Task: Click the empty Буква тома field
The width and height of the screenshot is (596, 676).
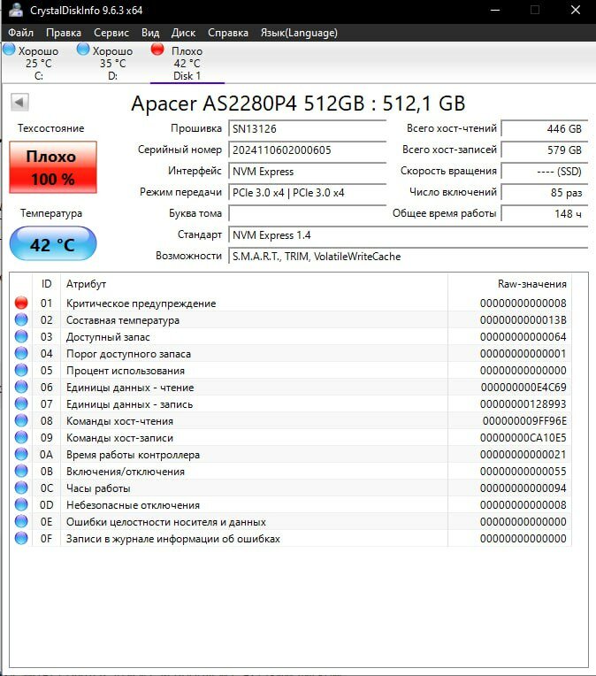Action: point(307,213)
